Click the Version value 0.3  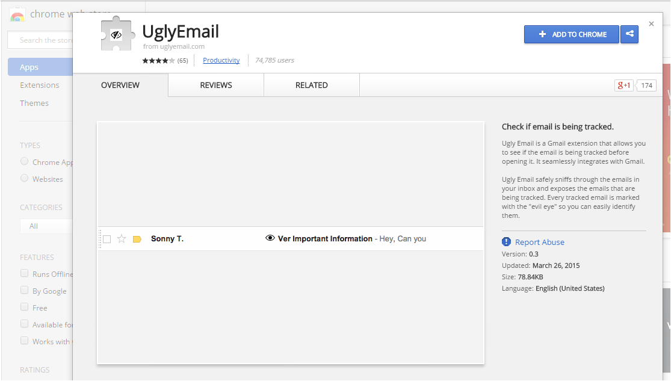[x=534, y=254]
